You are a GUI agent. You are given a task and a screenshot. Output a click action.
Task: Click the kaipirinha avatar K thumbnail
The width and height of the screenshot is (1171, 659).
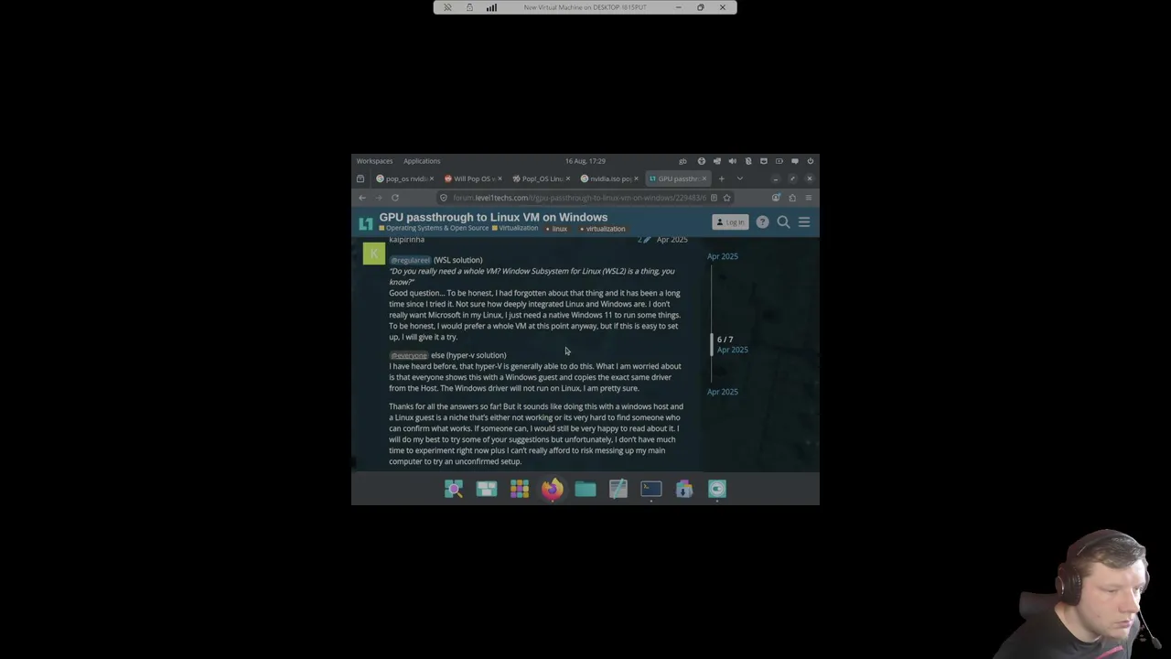click(x=374, y=254)
